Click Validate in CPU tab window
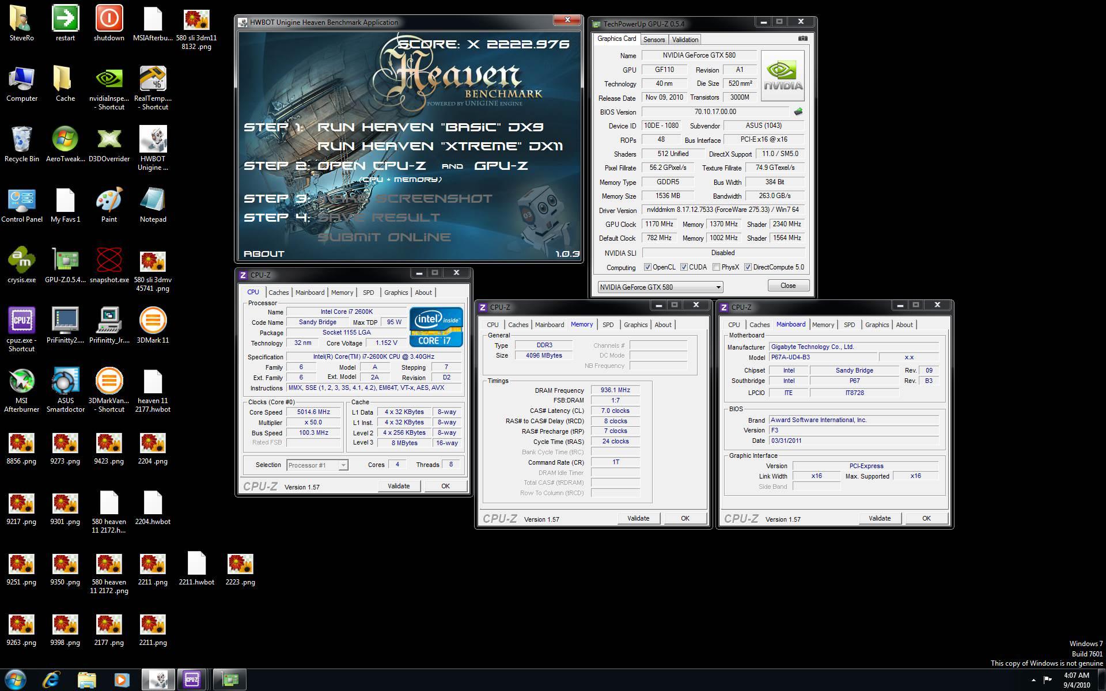This screenshot has height=691, width=1106. click(399, 486)
